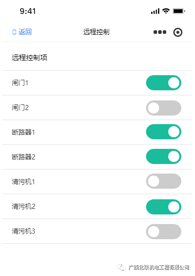The image size is (195, 276).
Task: Disable the 断路器1 toggle
Action: point(164,132)
